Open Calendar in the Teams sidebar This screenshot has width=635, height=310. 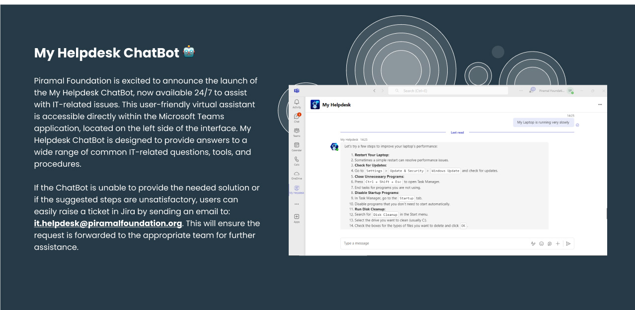click(x=297, y=146)
